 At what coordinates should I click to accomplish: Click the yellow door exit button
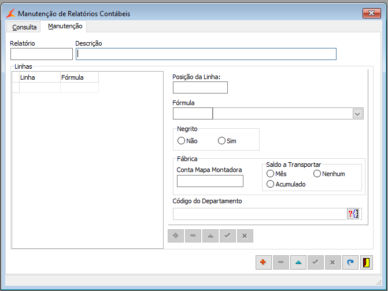click(367, 262)
